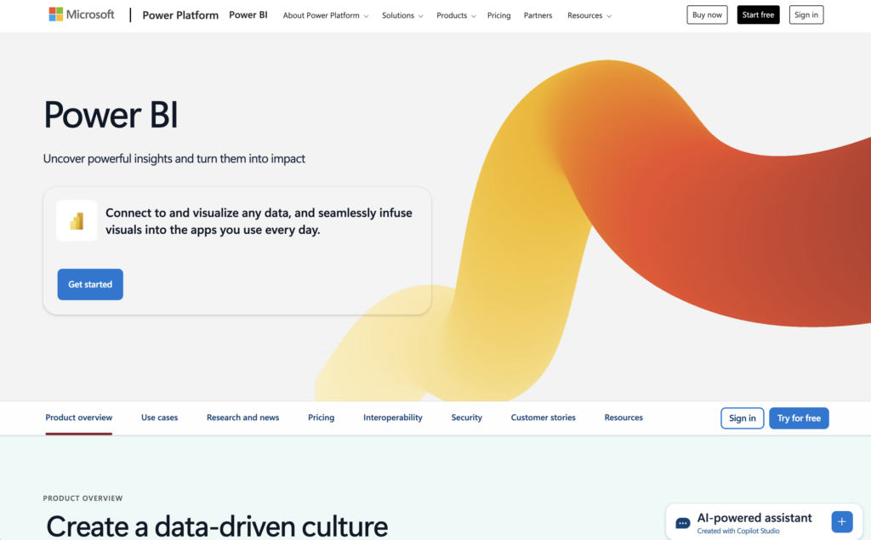The image size is (871, 540).
Task: Click the 'Created with Copilot Studio' text
Action: [x=738, y=531]
